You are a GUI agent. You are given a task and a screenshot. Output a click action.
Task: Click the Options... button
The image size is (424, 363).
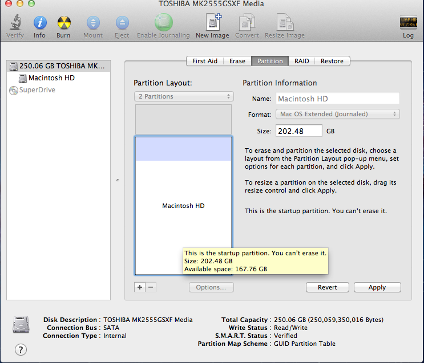(211, 287)
